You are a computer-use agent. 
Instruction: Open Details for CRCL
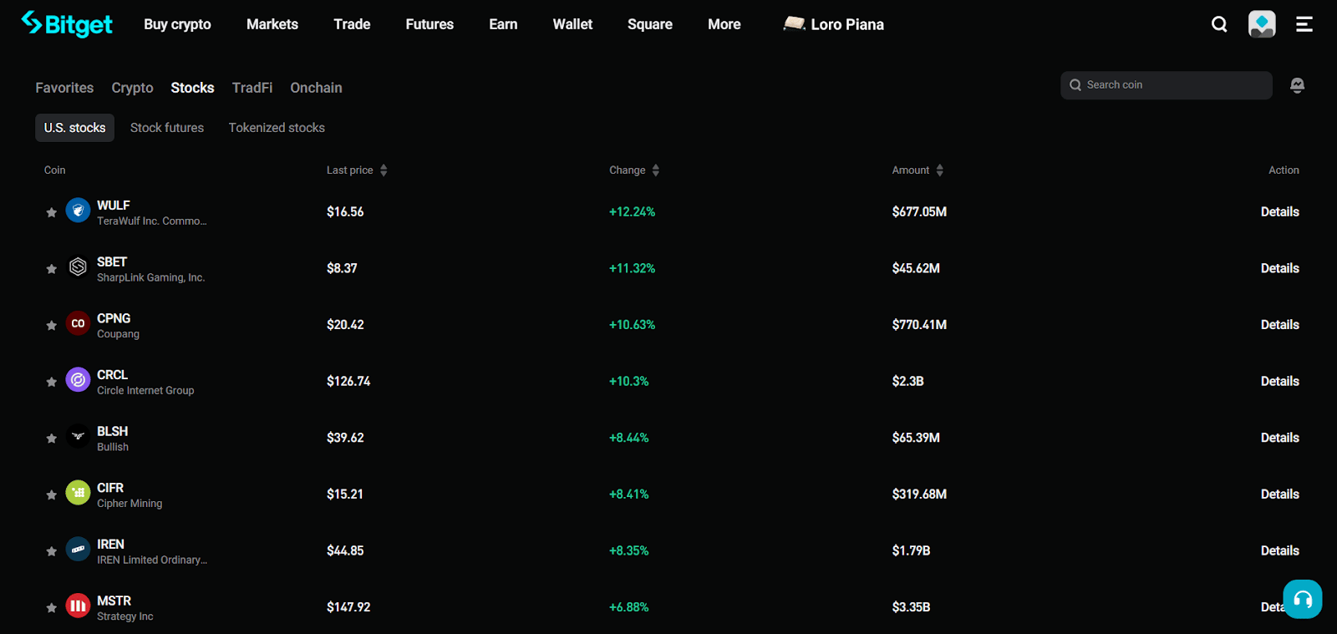1279,382
